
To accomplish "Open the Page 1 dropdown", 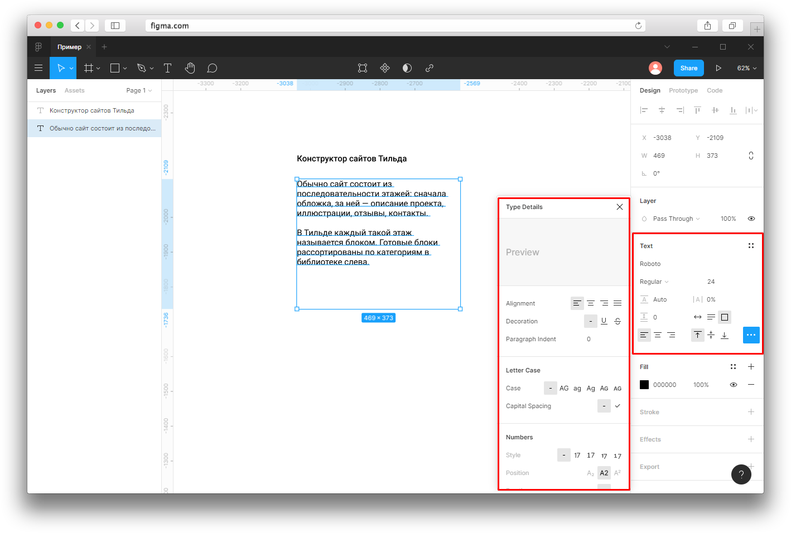I will tap(139, 90).
